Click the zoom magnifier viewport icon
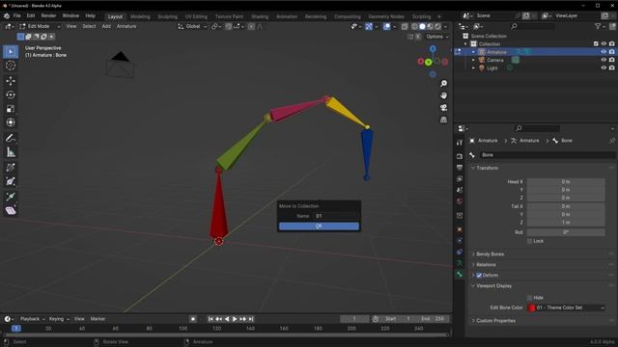The height and width of the screenshot is (347, 618). coord(444,84)
